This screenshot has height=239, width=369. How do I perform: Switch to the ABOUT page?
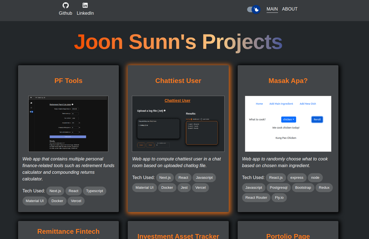coord(290,9)
